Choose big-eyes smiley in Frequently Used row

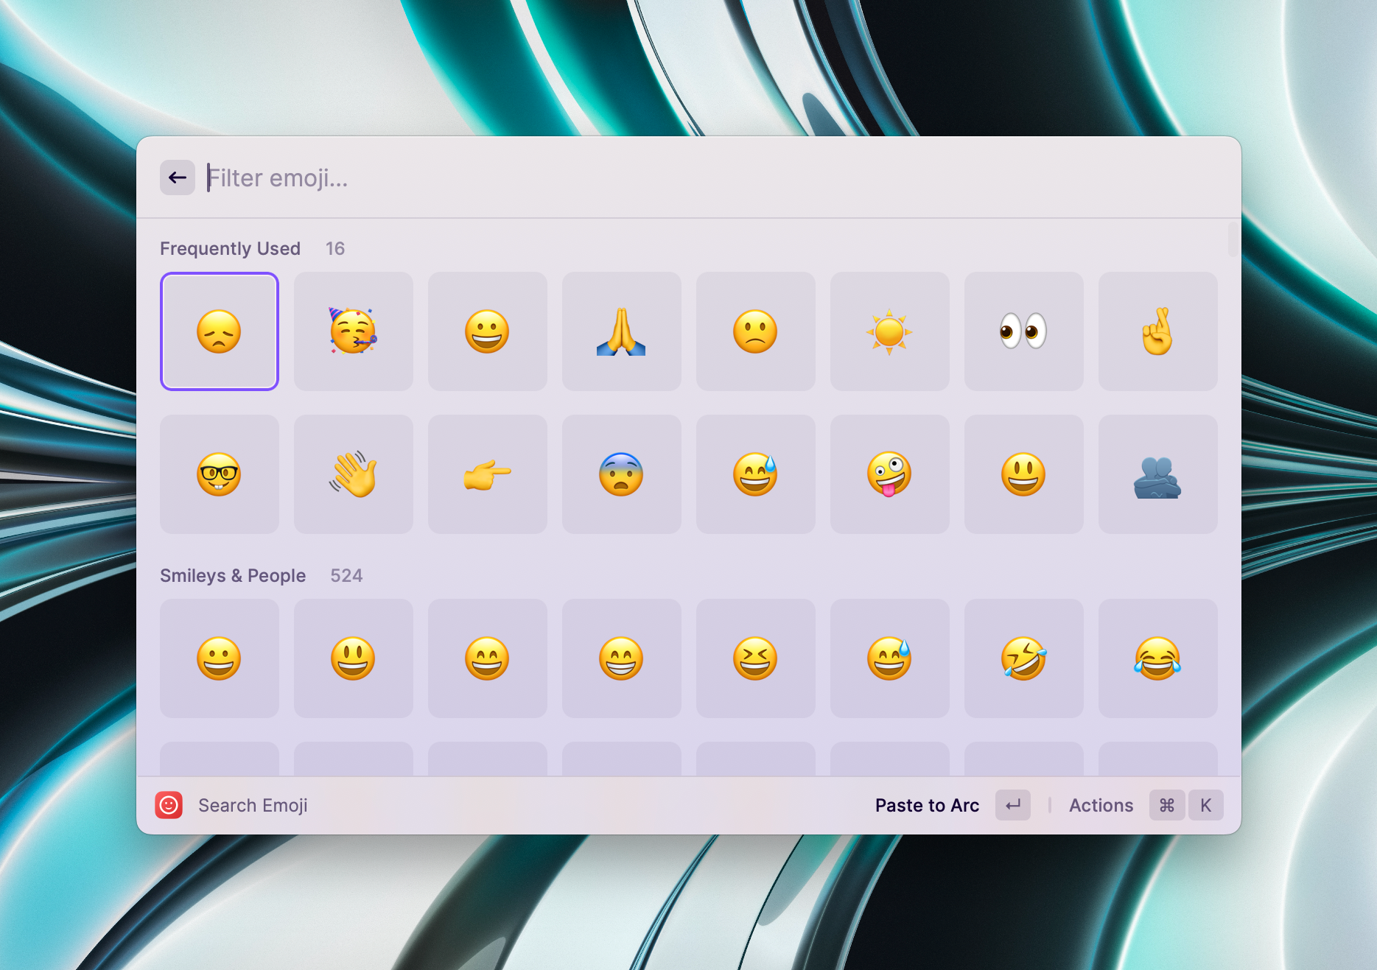coord(1024,474)
